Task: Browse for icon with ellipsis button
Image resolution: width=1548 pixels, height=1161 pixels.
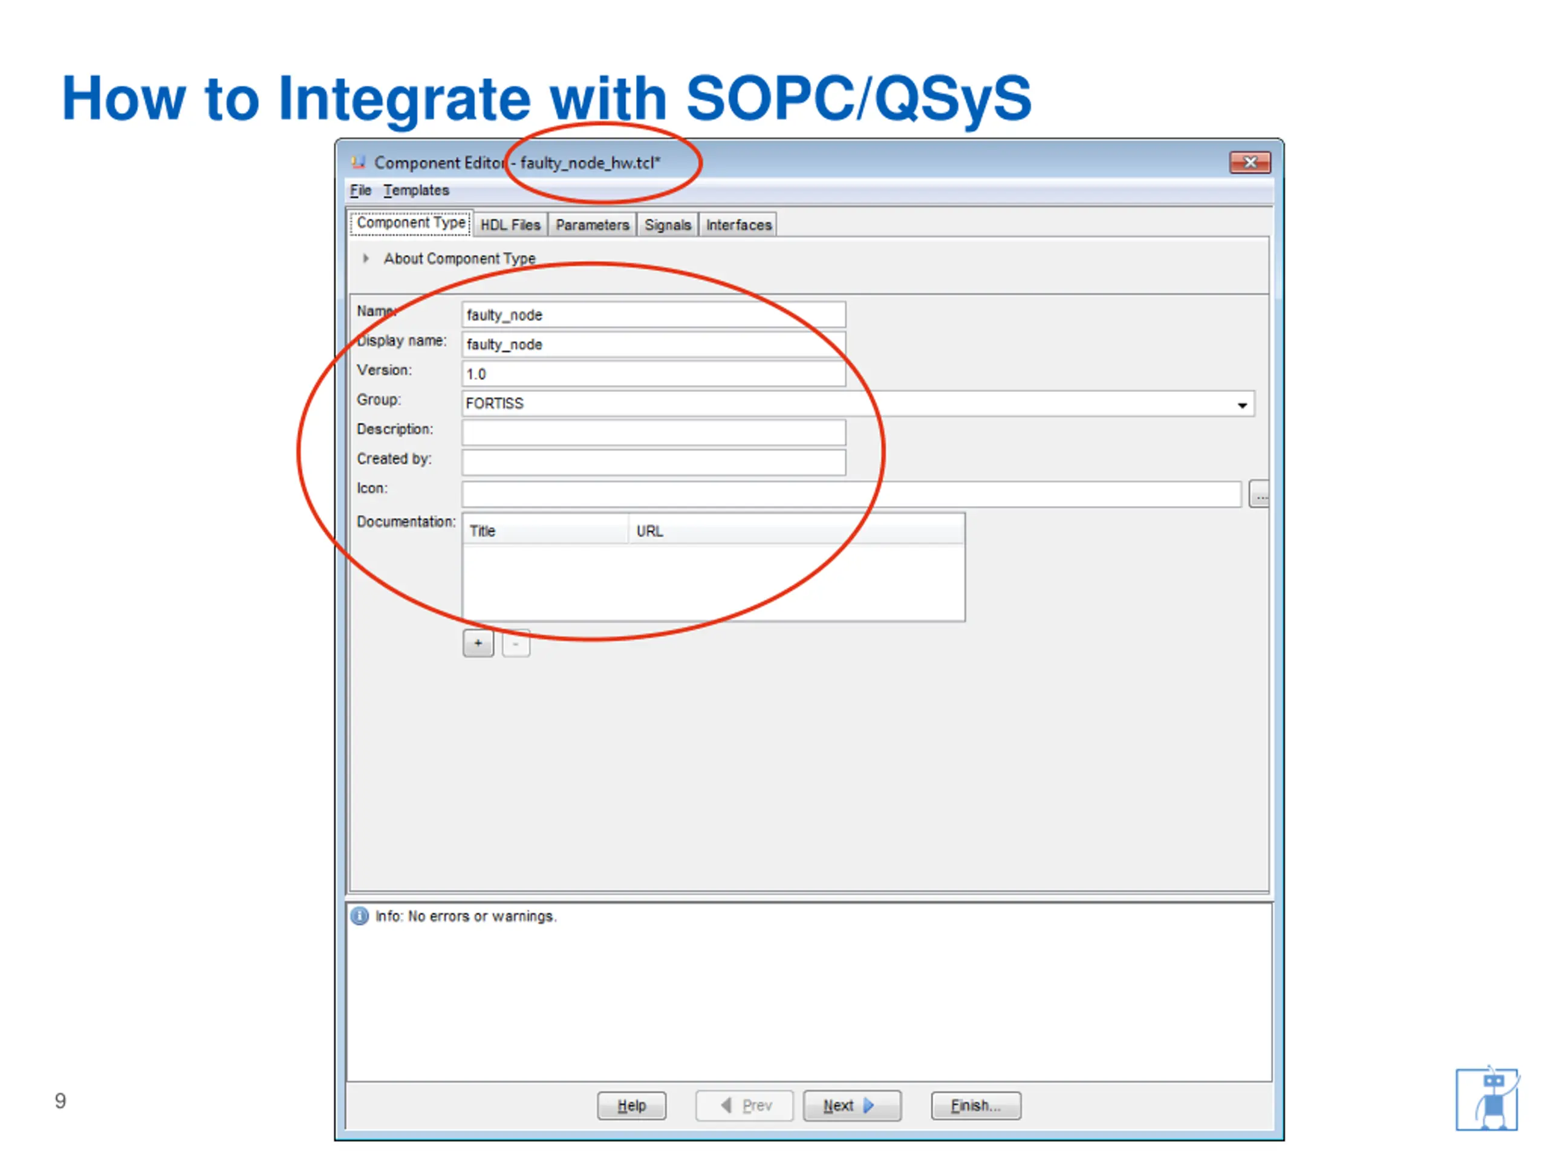Action: pos(1259,495)
